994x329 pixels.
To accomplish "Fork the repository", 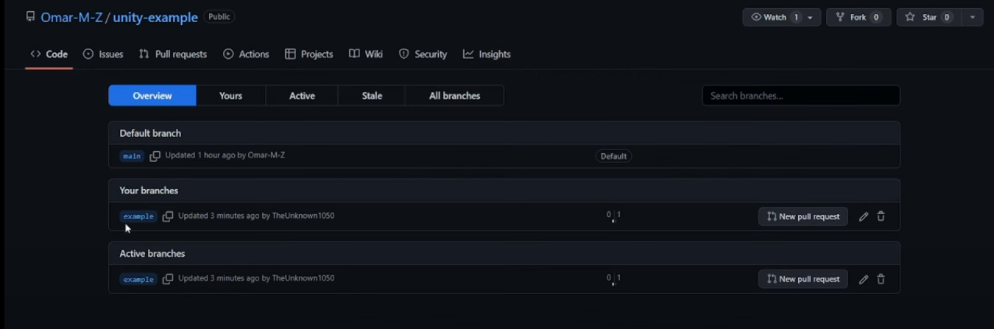I will coord(859,17).
